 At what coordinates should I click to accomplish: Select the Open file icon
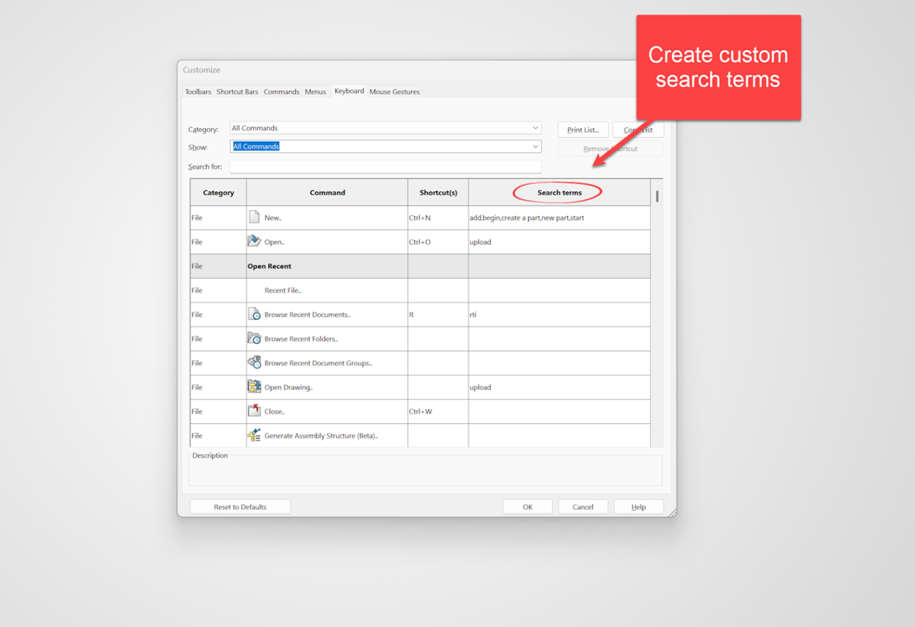pyautogui.click(x=254, y=241)
